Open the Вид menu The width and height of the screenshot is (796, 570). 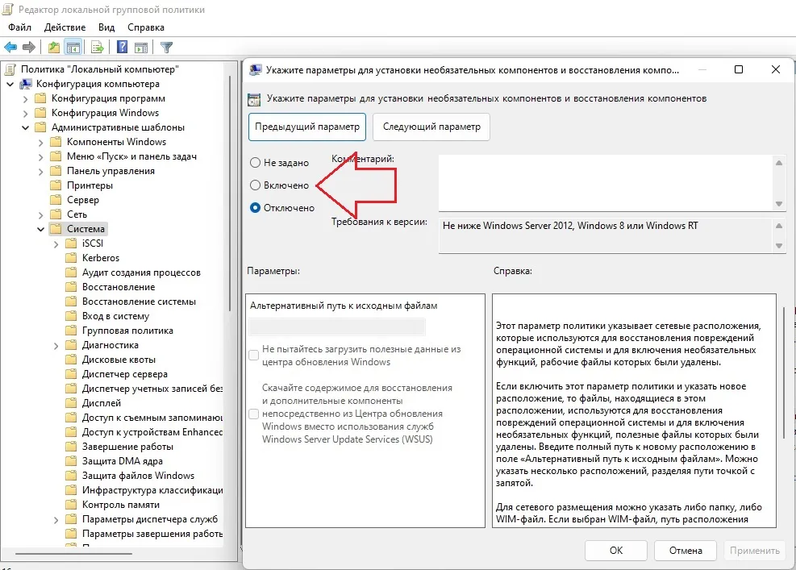(106, 27)
